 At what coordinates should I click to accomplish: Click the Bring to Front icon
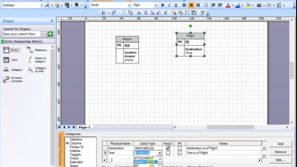click(x=174, y=13)
